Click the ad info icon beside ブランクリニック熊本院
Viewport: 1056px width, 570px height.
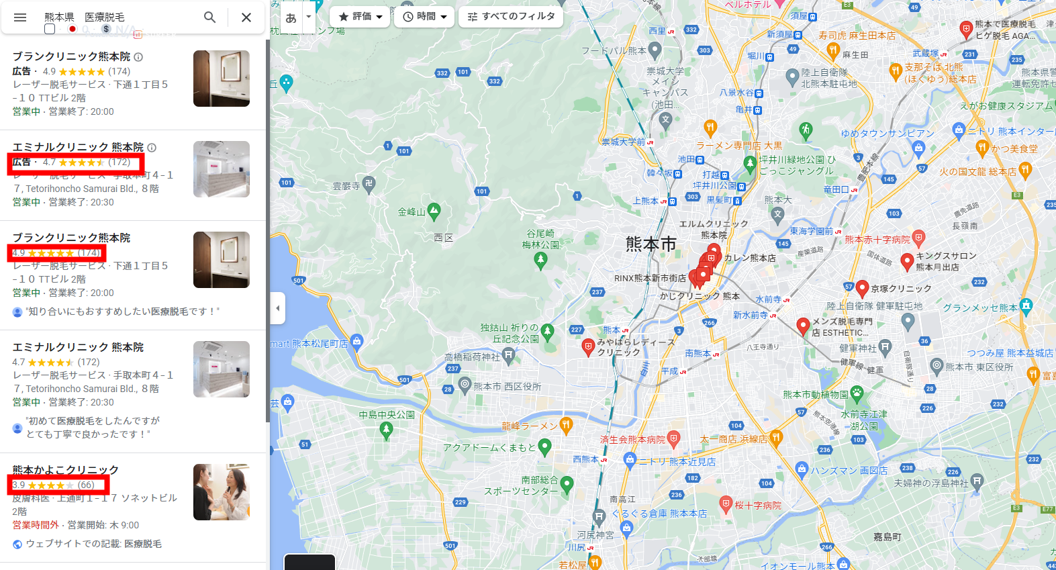point(138,57)
